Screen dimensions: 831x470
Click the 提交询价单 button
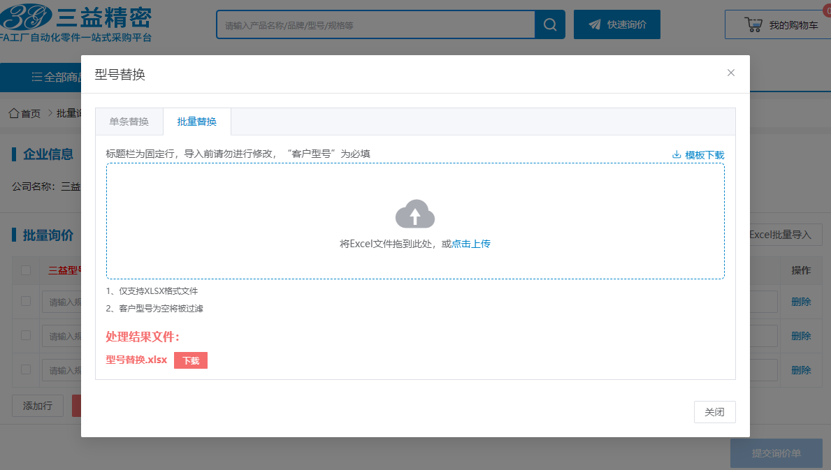(x=776, y=453)
